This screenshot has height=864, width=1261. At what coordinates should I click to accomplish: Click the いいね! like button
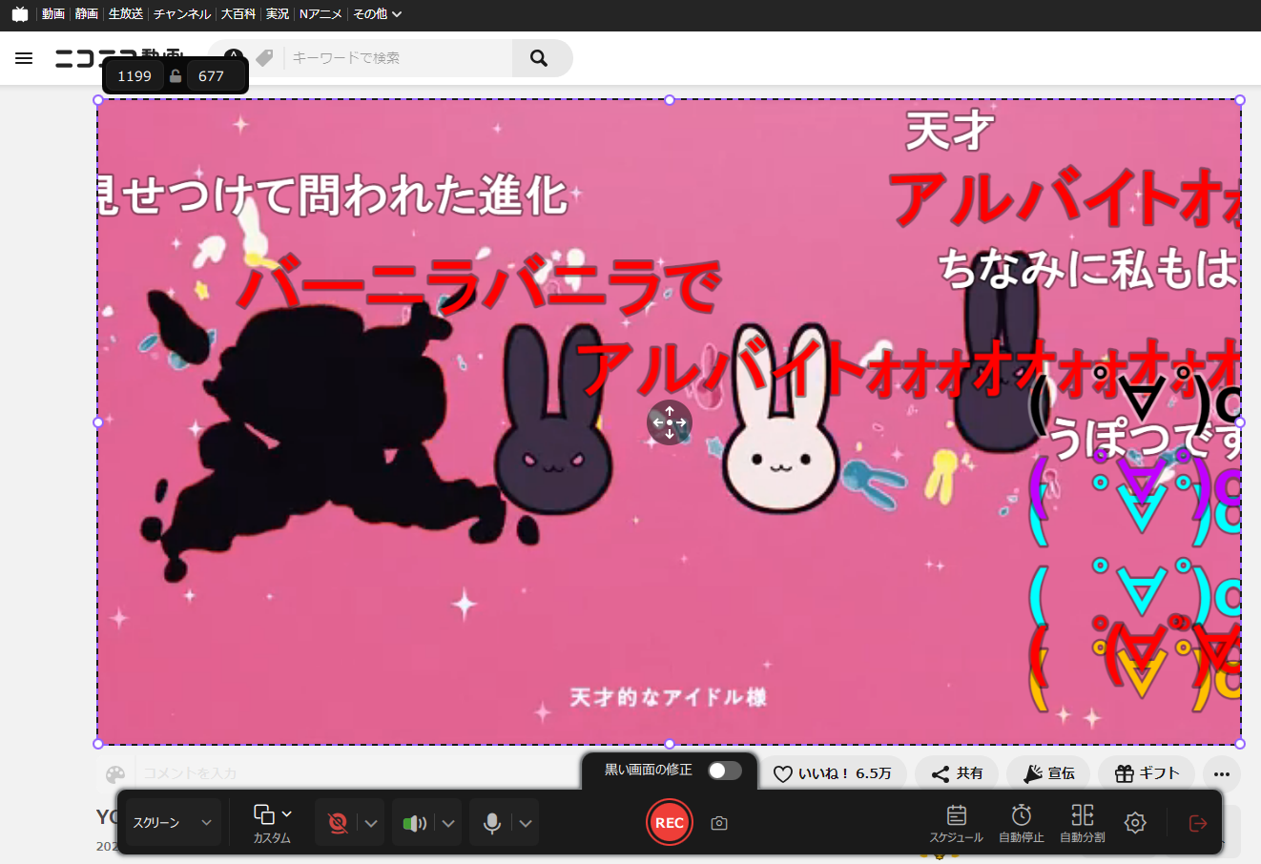(832, 773)
